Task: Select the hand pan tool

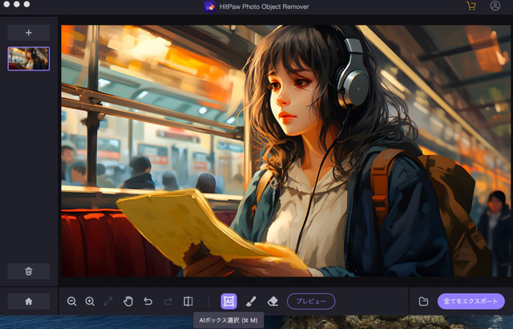Action: click(128, 301)
